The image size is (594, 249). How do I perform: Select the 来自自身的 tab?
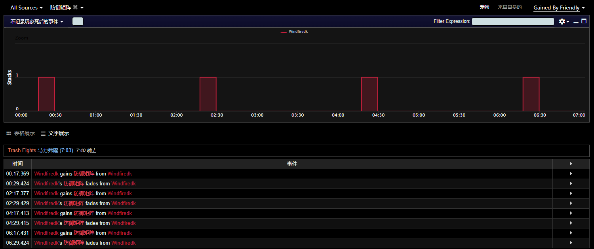coord(510,7)
